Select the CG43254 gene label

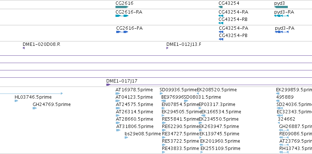[x=229, y=3]
